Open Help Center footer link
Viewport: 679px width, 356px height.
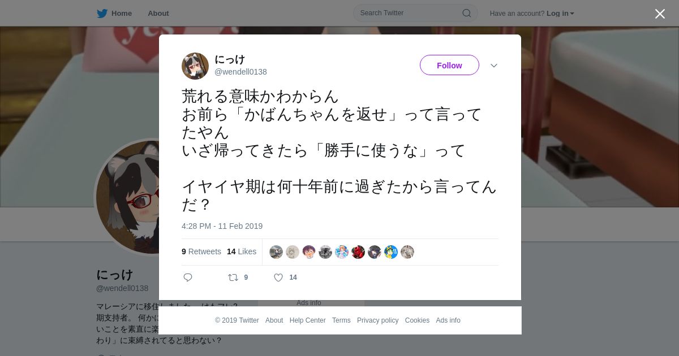pos(307,320)
